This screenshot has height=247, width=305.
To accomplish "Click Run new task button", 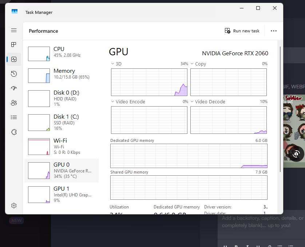I will [x=242, y=31].
